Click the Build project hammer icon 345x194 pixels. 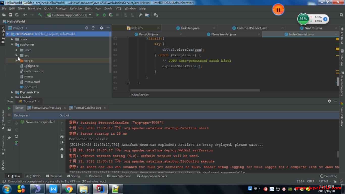[40, 15]
